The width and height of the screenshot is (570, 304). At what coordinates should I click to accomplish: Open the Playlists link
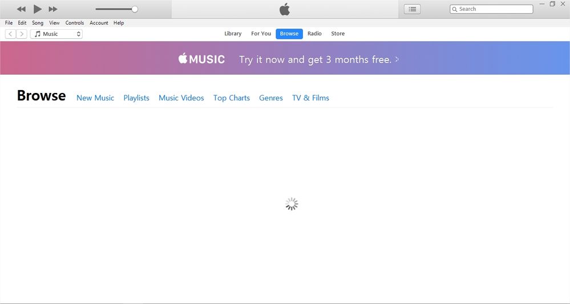[x=136, y=98]
